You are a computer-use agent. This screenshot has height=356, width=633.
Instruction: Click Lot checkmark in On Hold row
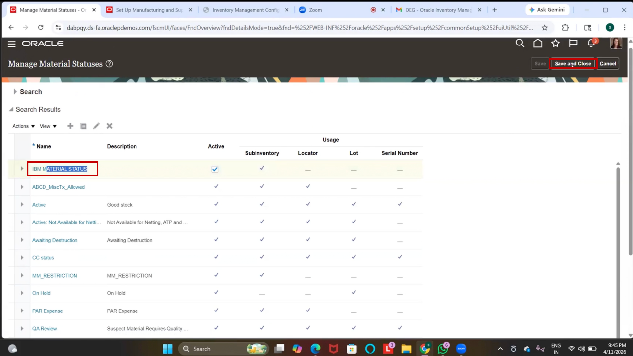pyautogui.click(x=354, y=292)
